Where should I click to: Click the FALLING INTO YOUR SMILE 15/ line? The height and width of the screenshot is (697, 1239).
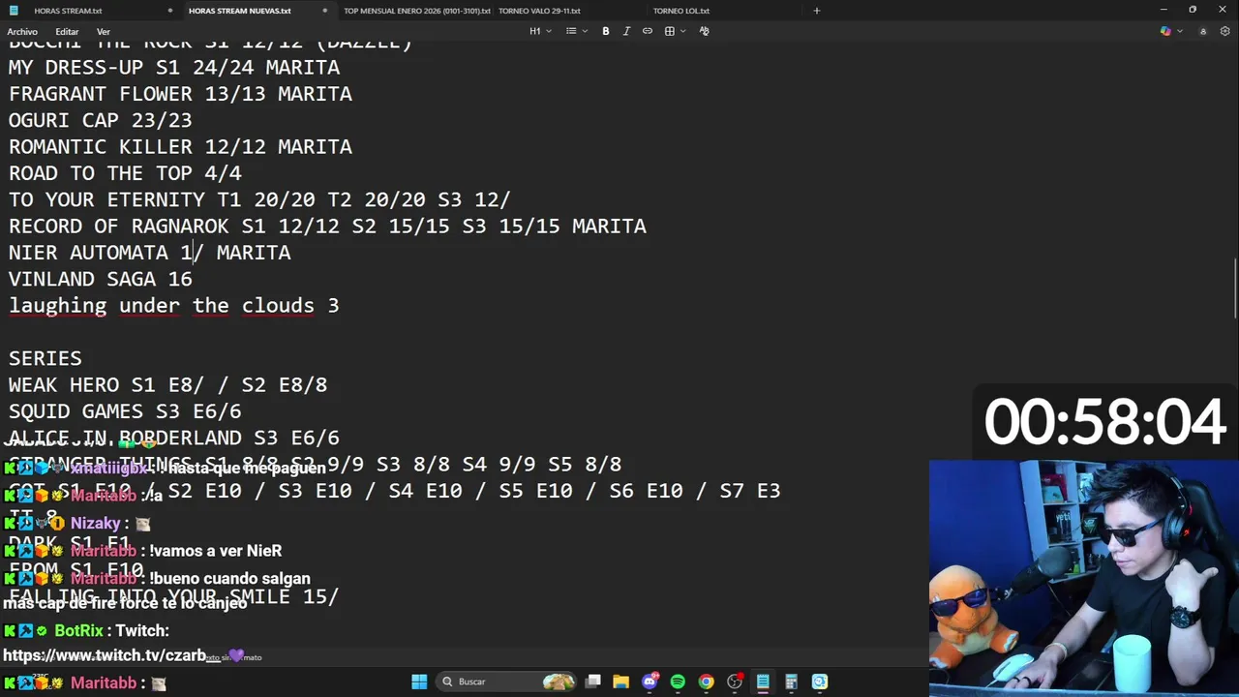[x=174, y=596]
